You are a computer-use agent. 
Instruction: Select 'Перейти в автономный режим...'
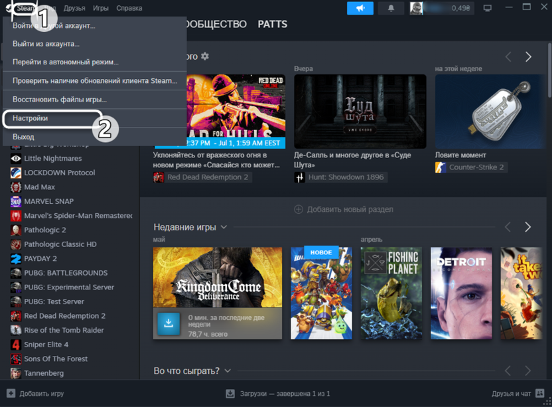(x=94, y=62)
